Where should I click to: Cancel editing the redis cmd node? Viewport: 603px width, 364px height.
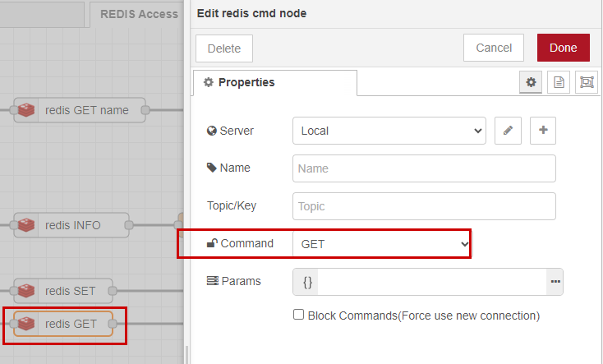494,48
